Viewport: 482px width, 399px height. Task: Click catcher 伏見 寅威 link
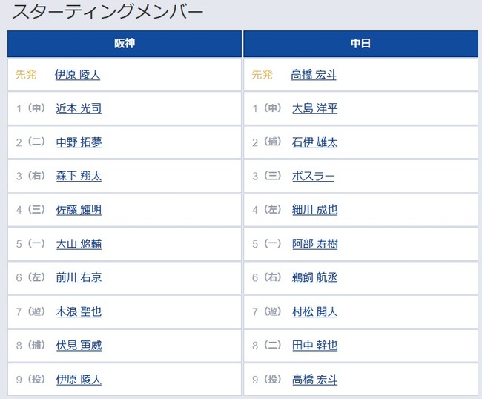coord(79,346)
